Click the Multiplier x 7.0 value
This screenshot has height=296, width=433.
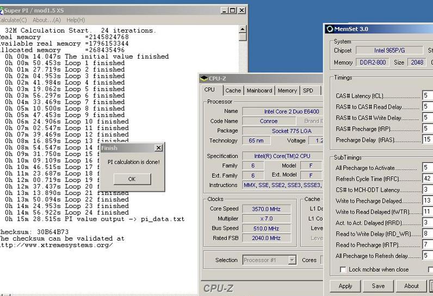point(266,218)
